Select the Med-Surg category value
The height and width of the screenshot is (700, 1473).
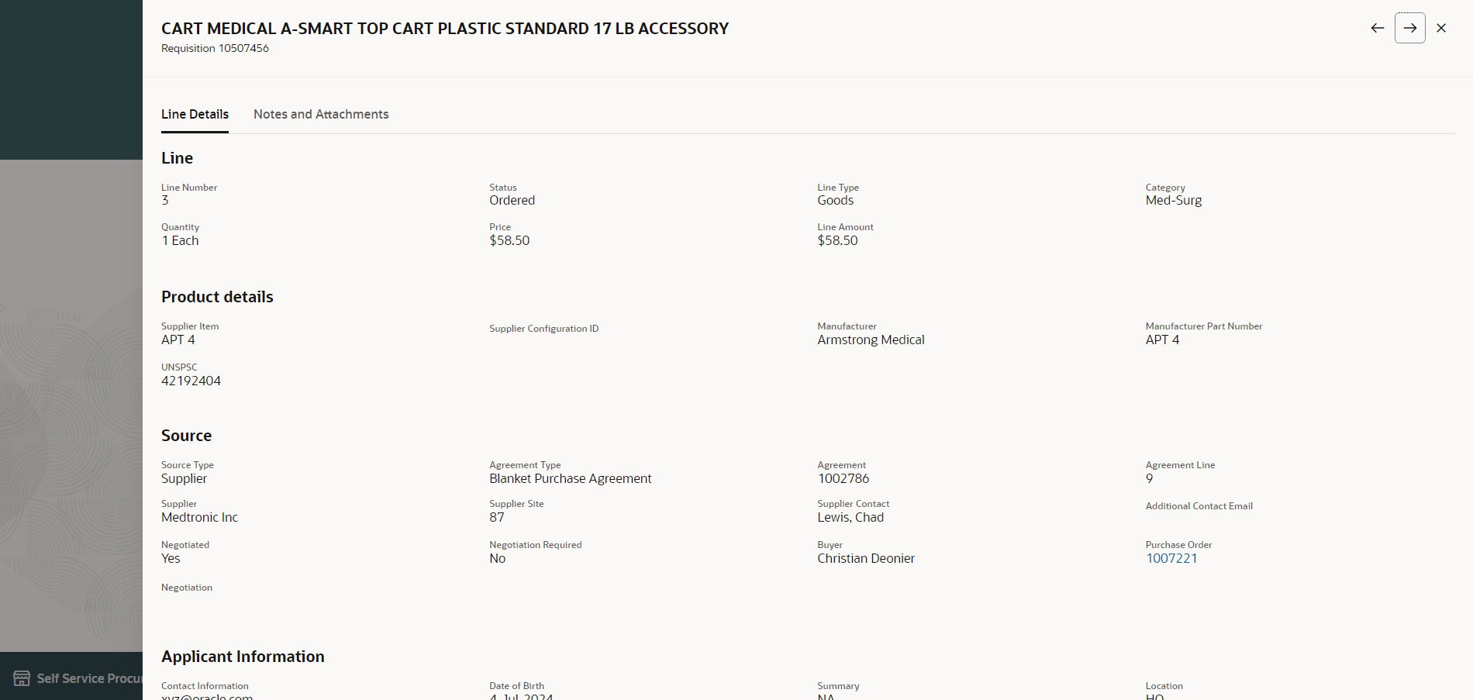tap(1174, 200)
